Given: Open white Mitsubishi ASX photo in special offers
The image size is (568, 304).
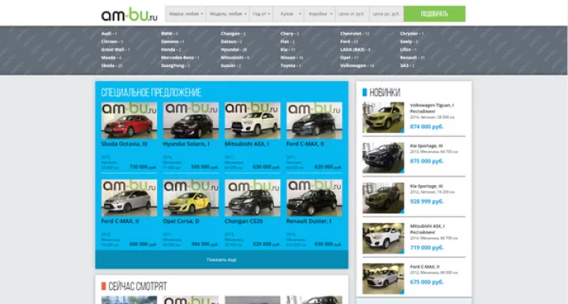Looking at the screenshot, I should [x=252, y=120].
